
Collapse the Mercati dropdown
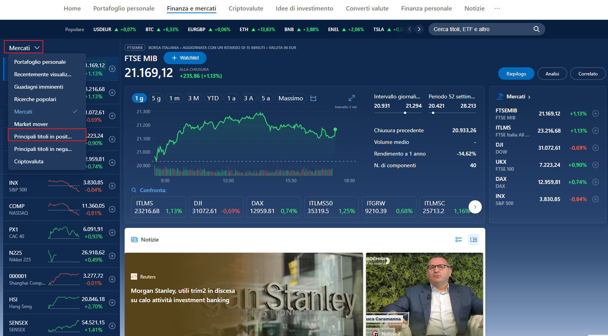coord(24,48)
